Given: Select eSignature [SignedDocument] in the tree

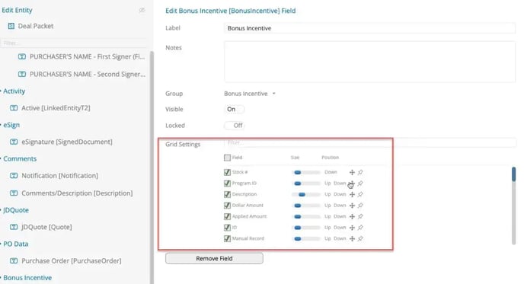Looking at the screenshot, I should [67, 142].
